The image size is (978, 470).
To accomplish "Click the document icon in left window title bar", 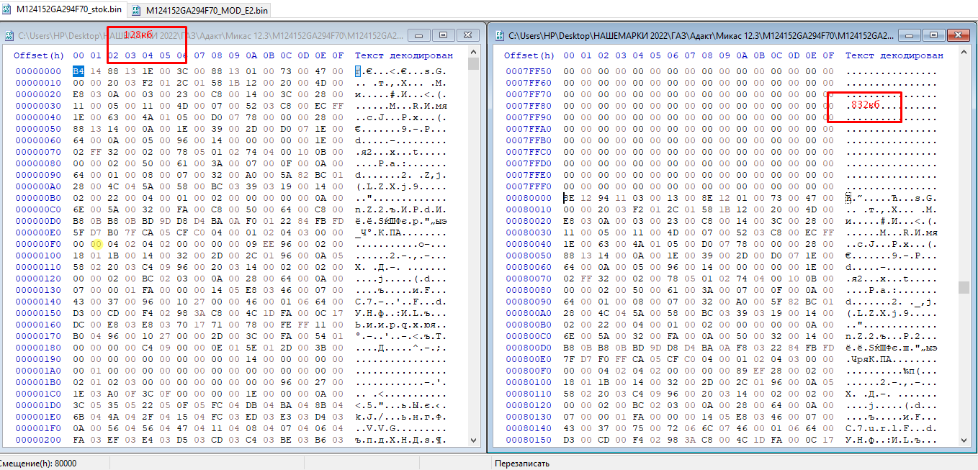I will tap(9, 35).
